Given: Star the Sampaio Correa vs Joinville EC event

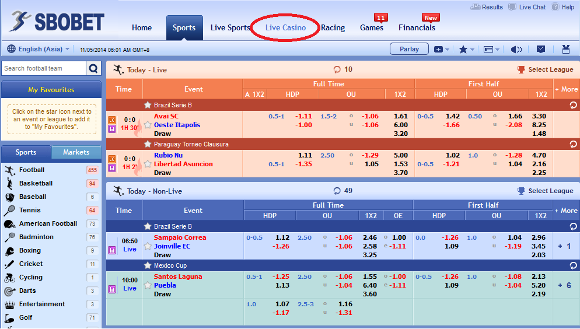Looking at the screenshot, I should [148, 246].
